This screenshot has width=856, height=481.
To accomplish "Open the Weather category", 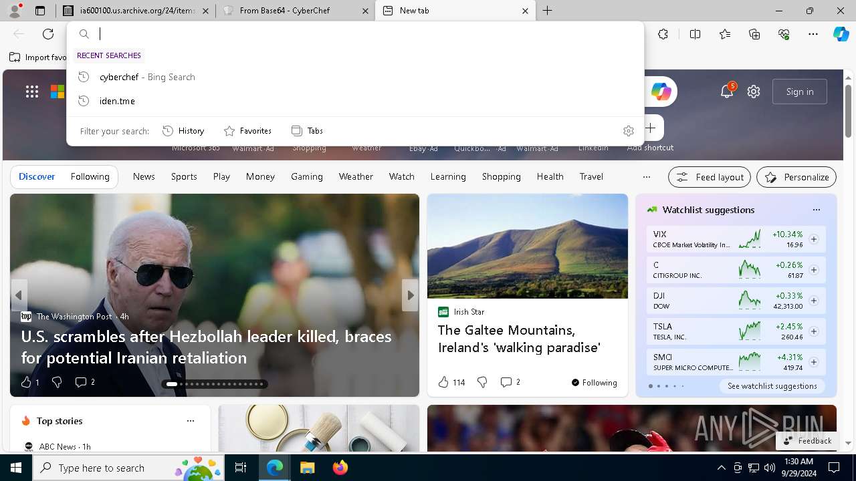I will coord(356,176).
